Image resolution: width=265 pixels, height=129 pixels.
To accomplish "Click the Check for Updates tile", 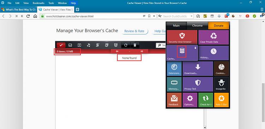I will point(206,100).
